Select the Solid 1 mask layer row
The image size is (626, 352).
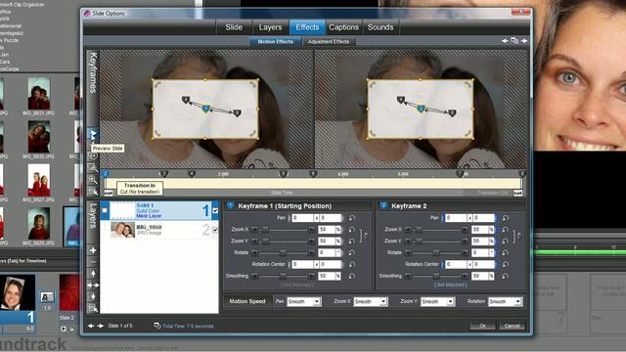159,210
